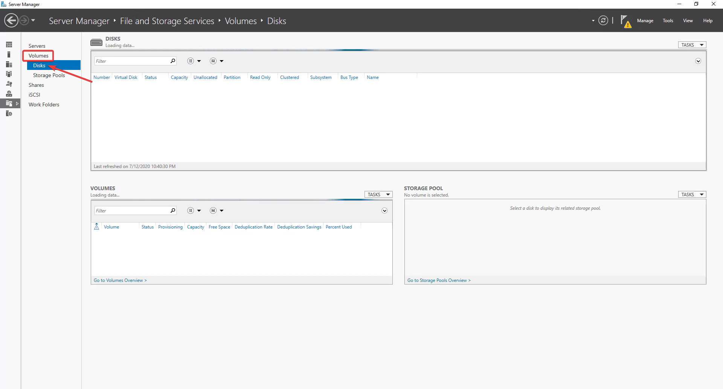Open the All Servers icon in the left rail

[x=9, y=64]
